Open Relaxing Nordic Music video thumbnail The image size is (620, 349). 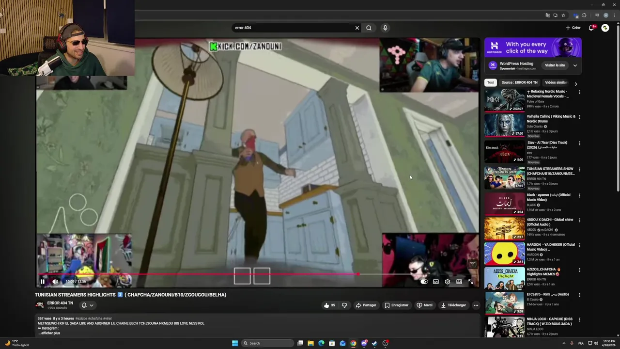(504, 100)
